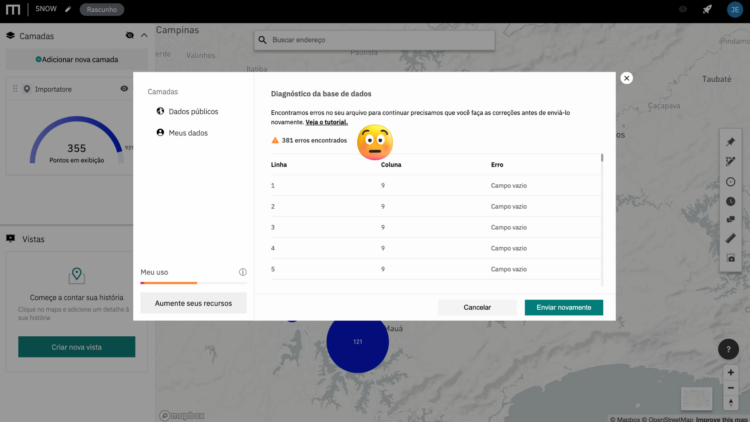Zoom in the map with plus

coord(730,372)
